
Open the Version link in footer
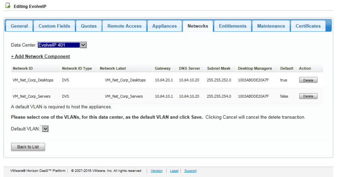click(157, 171)
